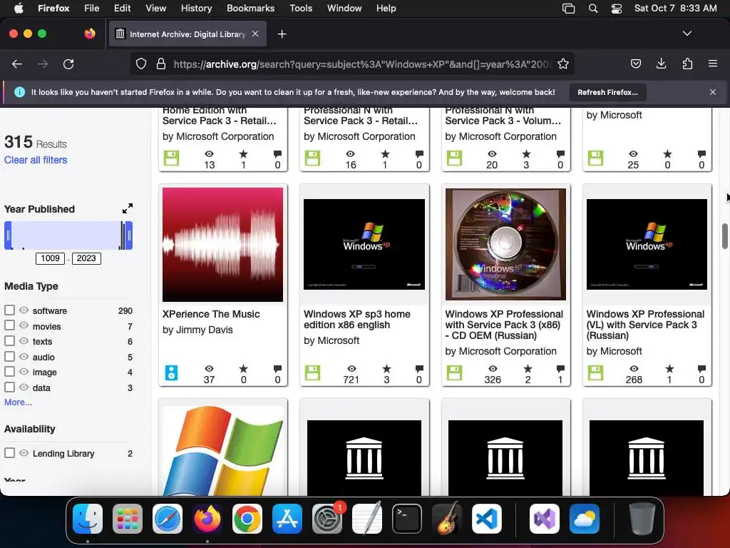
Task: Open the Firefox downloads panel
Action: pos(661,64)
